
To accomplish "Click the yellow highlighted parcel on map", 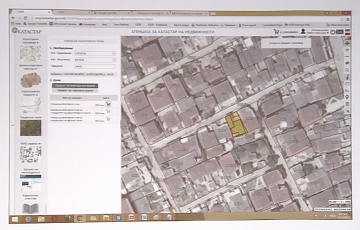I will [x=236, y=125].
